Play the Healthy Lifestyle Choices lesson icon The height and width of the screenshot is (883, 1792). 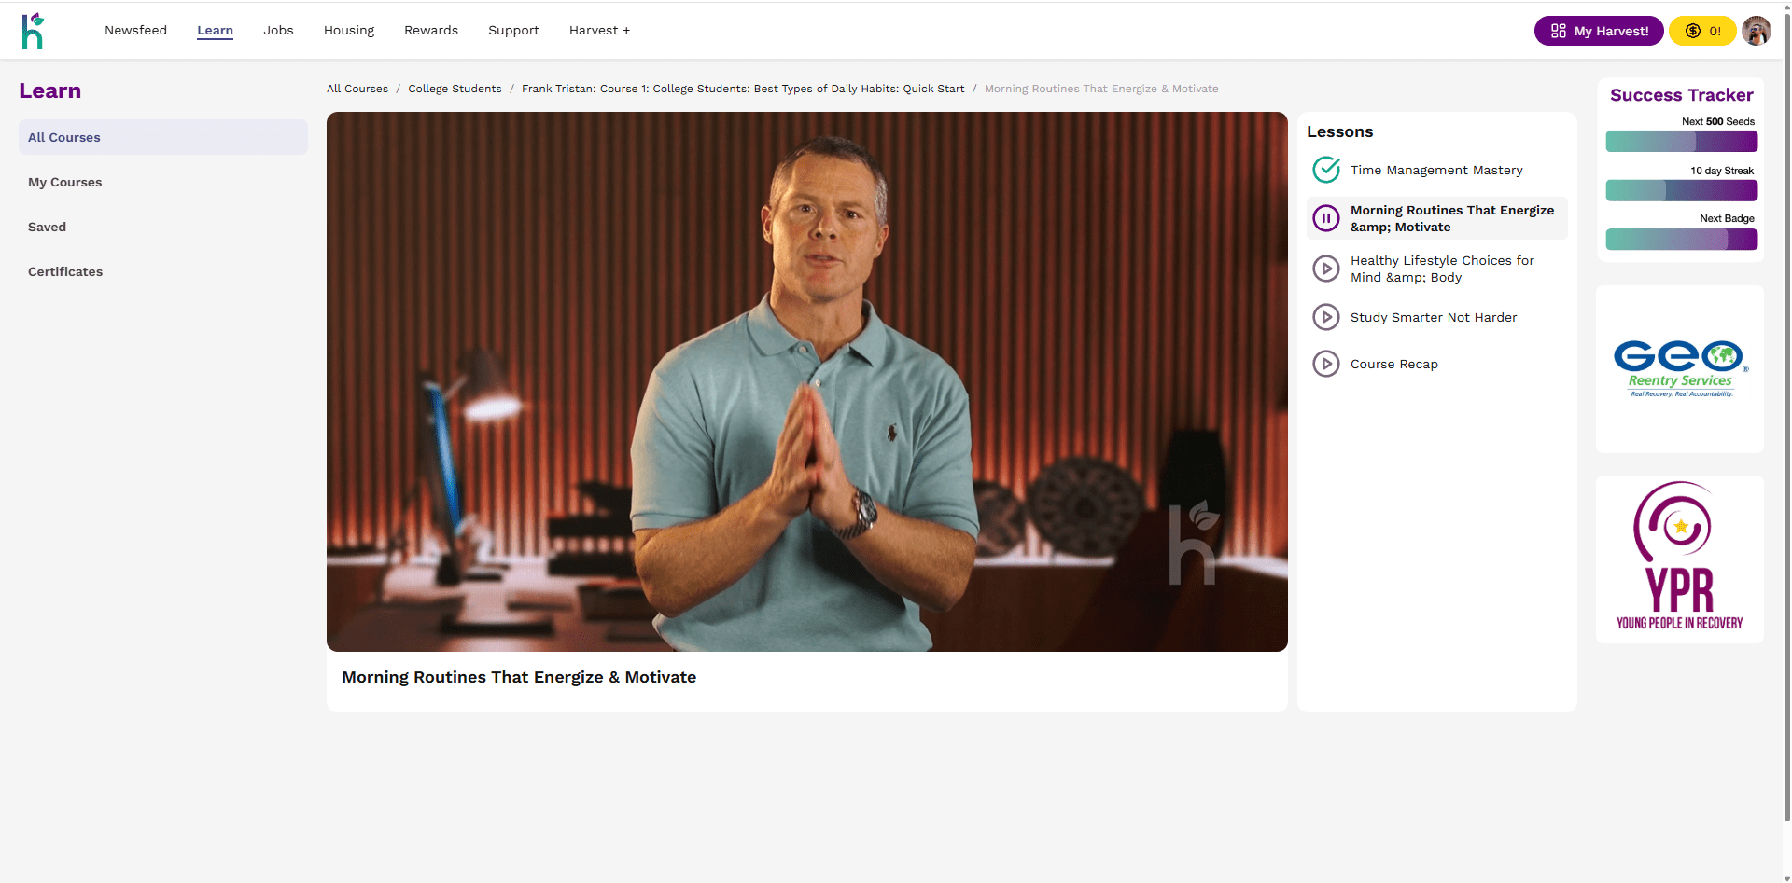[x=1325, y=269]
